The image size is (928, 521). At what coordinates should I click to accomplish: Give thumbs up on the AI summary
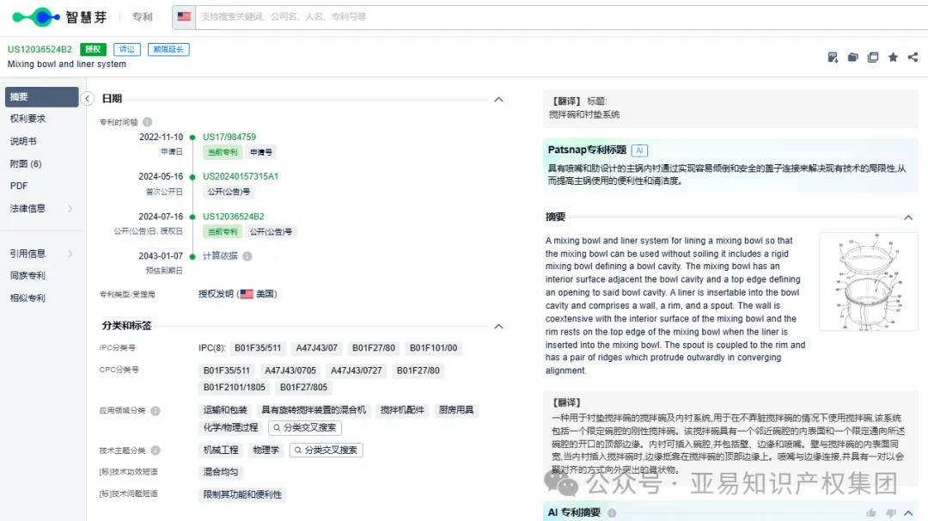click(871, 513)
